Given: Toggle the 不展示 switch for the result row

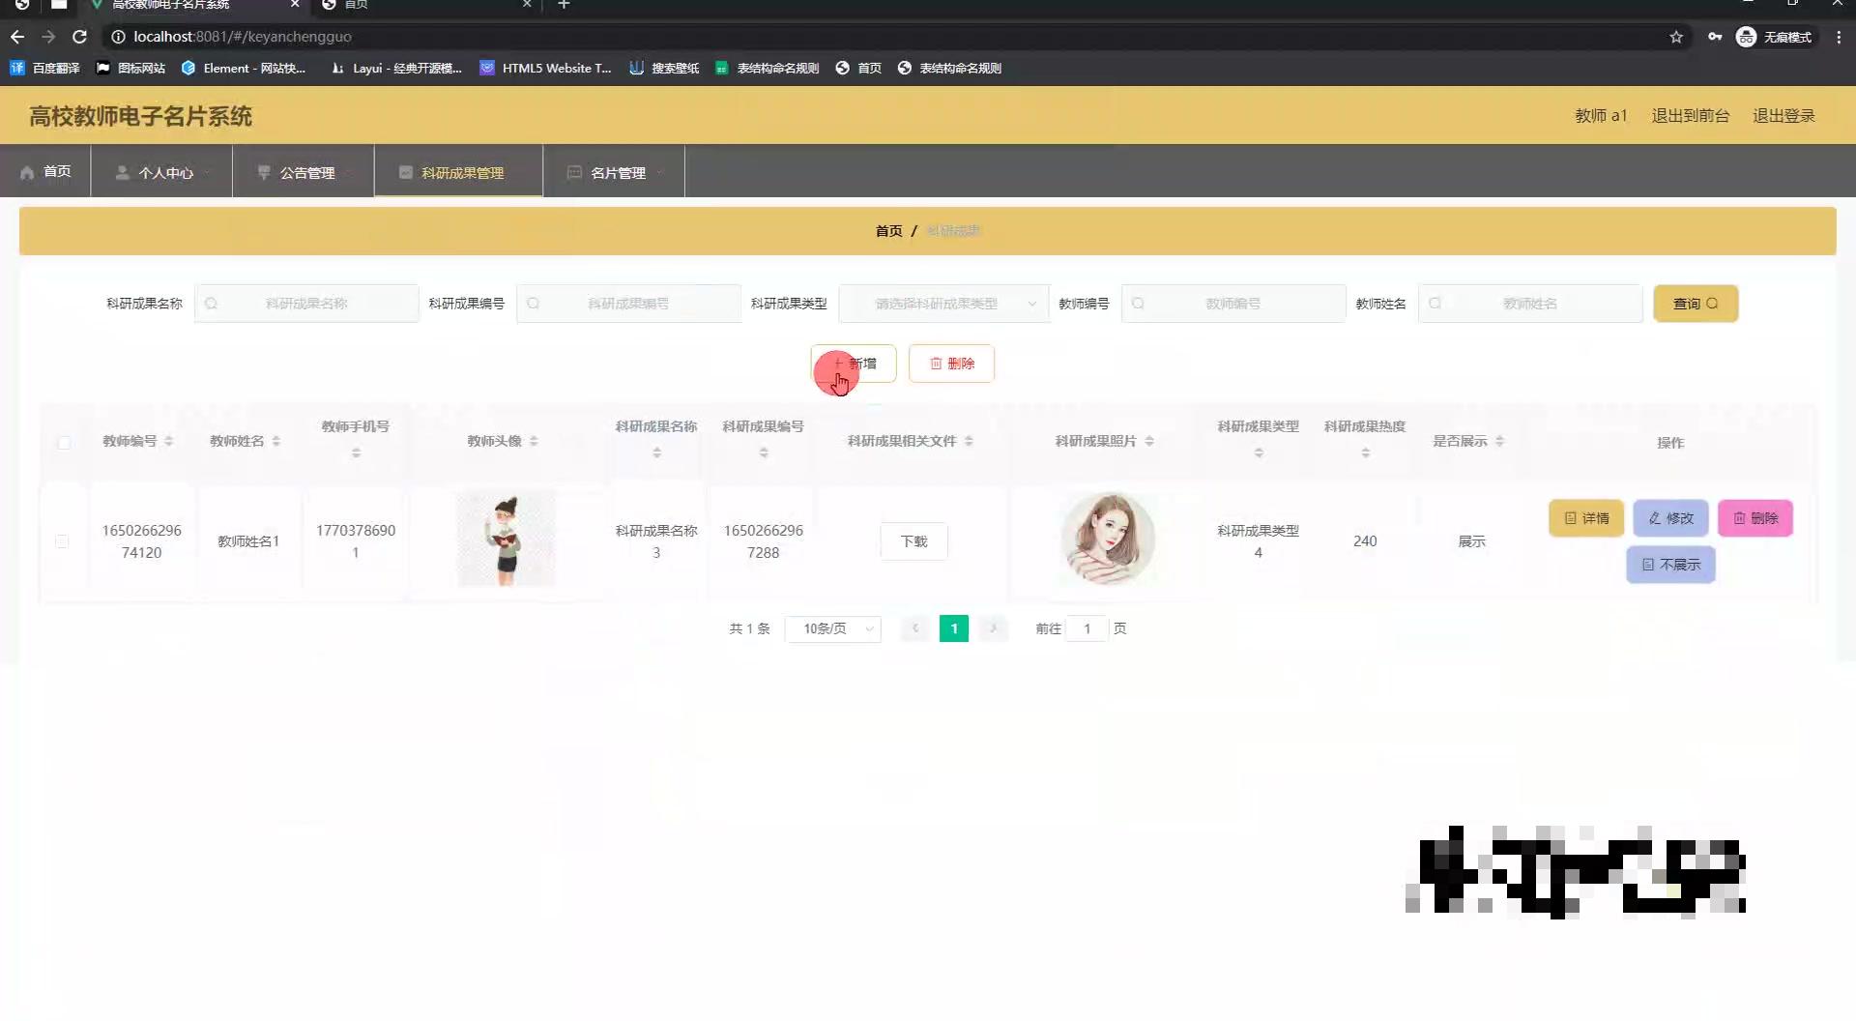Looking at the screenshot, I should (1670, 564).
